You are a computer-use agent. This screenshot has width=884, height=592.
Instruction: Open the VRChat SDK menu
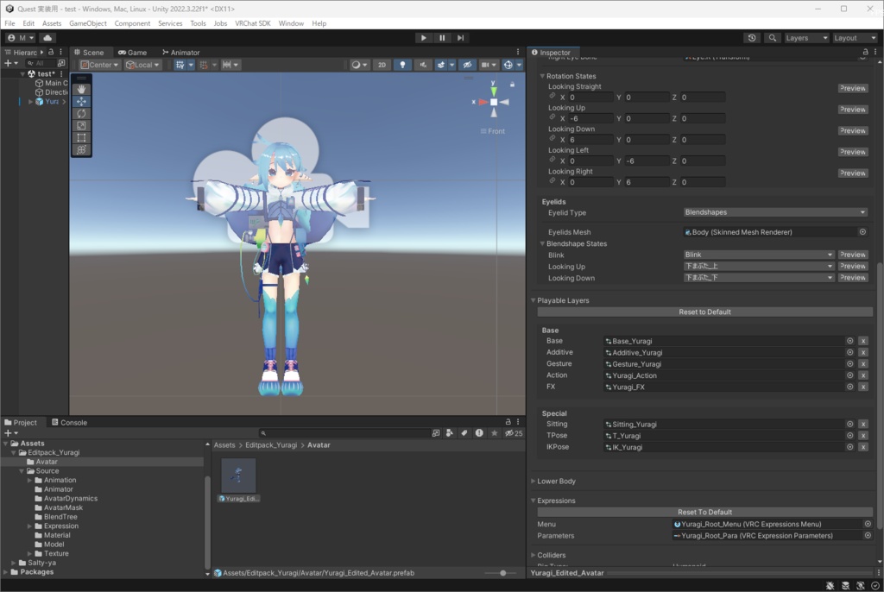point(253,23)
